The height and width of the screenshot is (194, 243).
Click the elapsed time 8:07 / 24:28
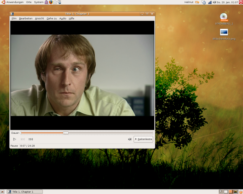click(x=27, y=146)
